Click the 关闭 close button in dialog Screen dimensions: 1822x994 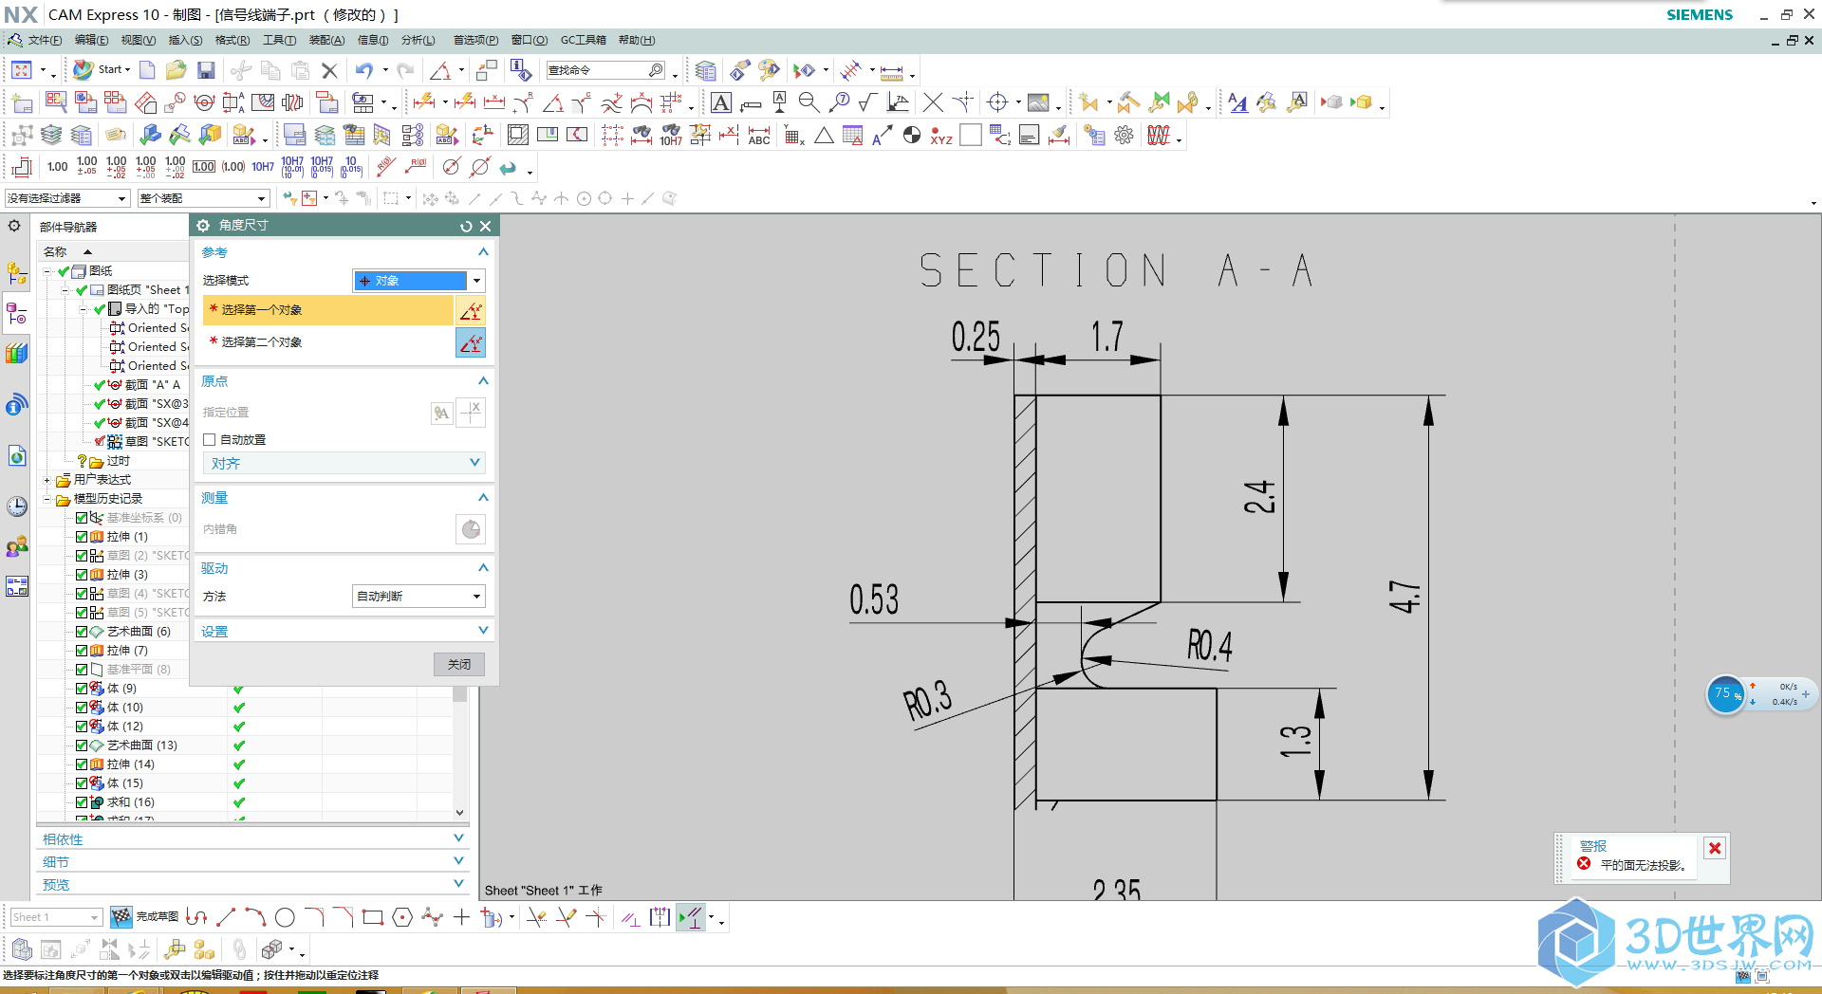click(459, 664)
